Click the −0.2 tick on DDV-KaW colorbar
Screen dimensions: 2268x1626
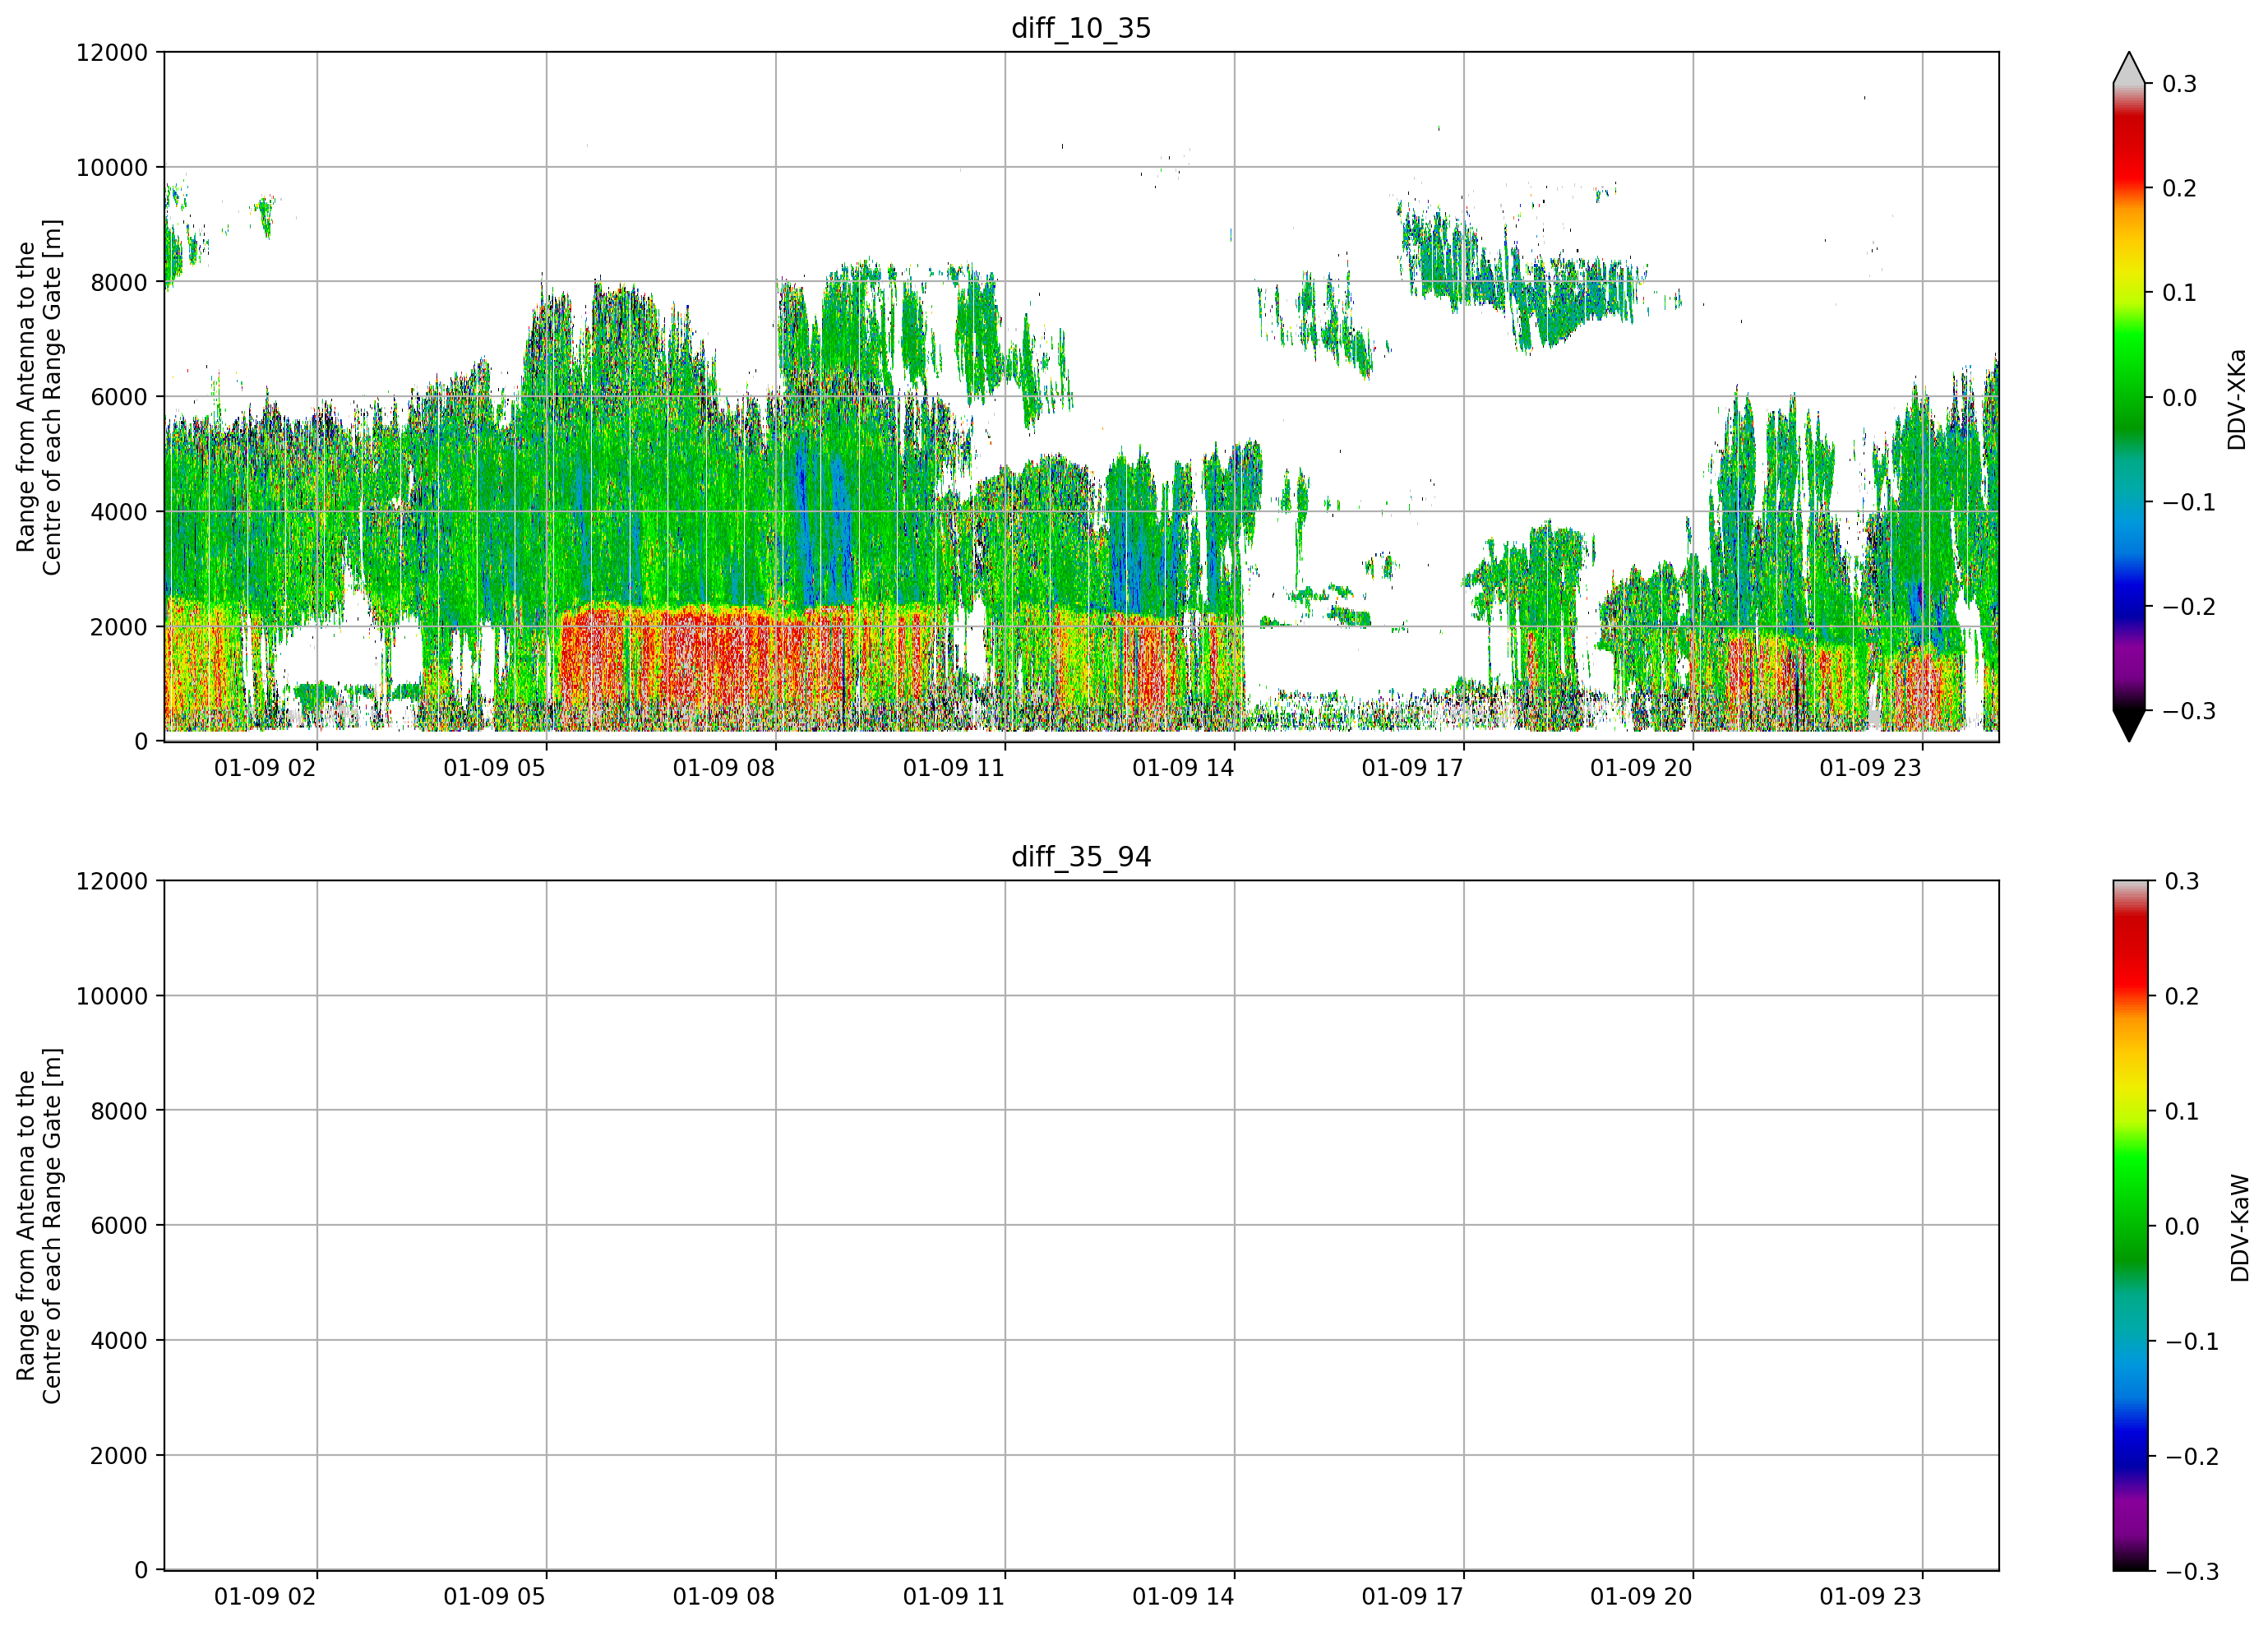click(x=2192, y=1456)
